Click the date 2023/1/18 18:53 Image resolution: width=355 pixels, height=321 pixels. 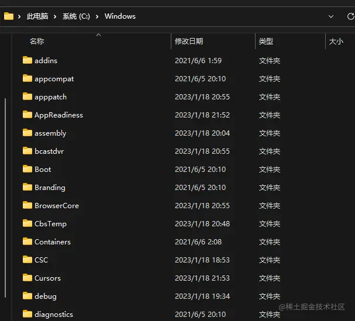pos(202,260)
